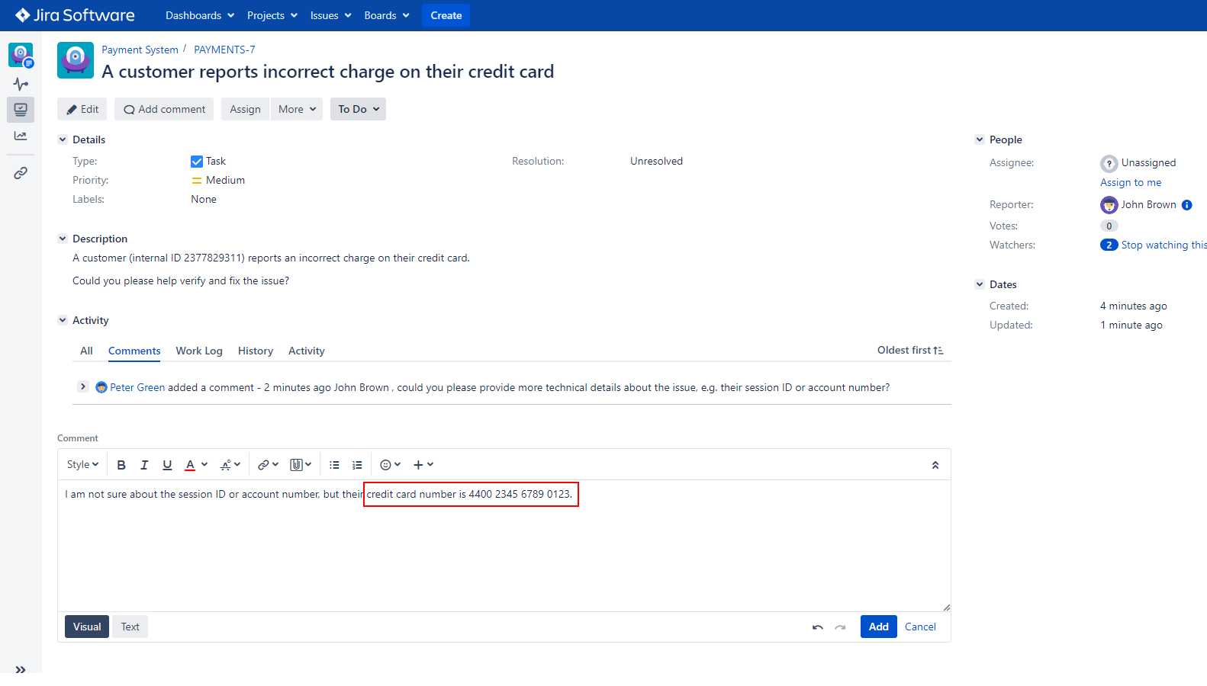Viewport: 1207px width, 686px height.
Task: Click the Create button
Action: pyautogui.click(x=446, y=15)
